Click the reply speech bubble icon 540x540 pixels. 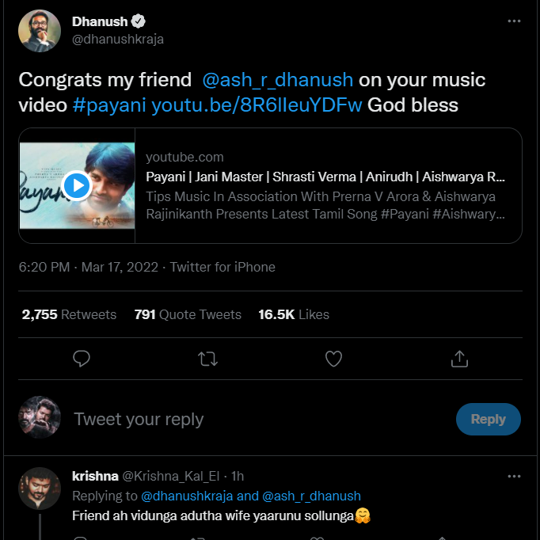(82, 359)
